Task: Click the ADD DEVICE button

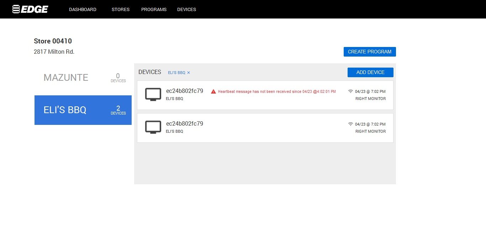Action: 370,72
